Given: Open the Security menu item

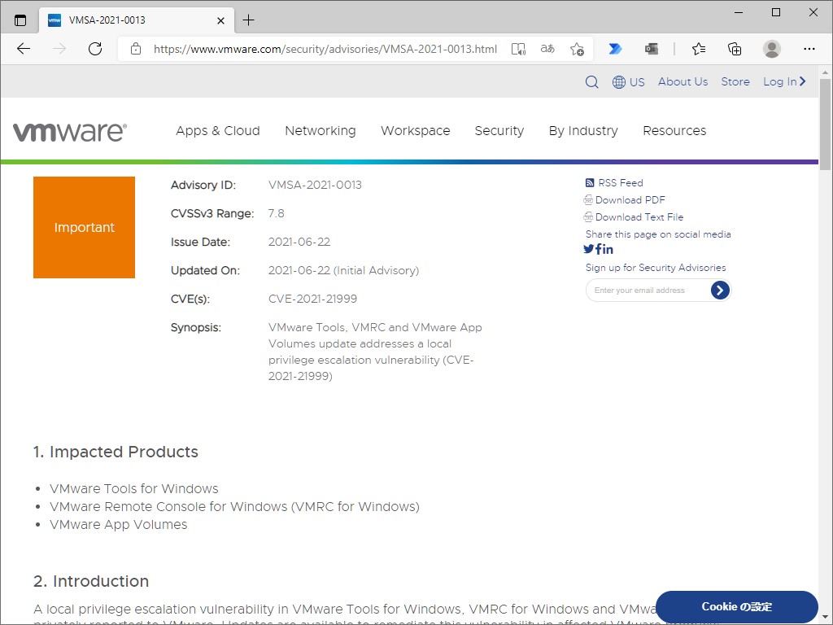Looking at the screenshot, I should 499,131.
